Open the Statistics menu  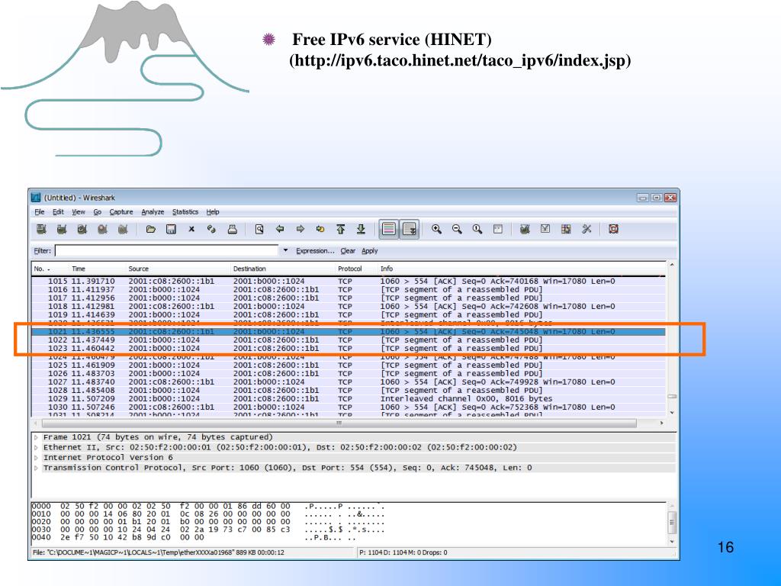[185, 212]
